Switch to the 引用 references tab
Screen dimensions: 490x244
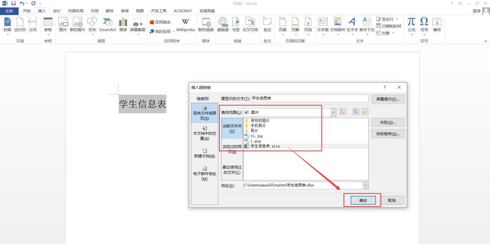95,11
